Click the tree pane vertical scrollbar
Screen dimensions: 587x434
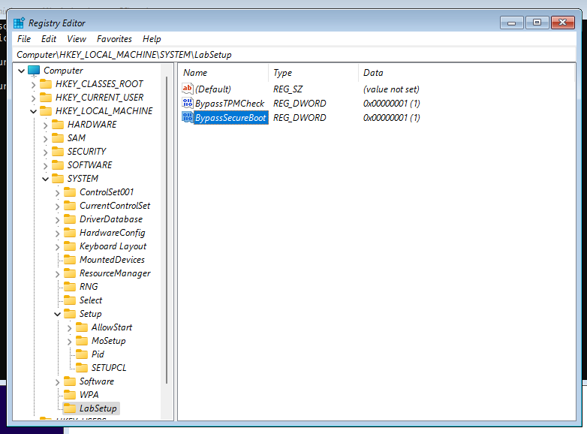(x=167, y=230)
